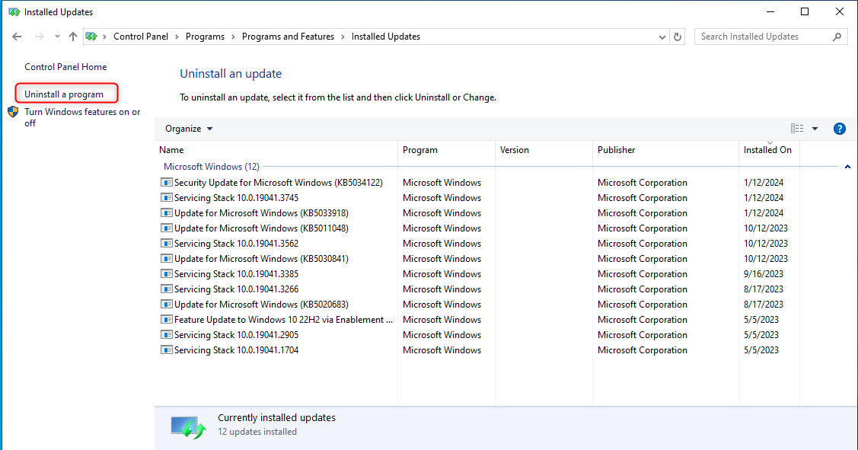
Task: Go up one level with up arrow
Action: (x=73, y=37)
